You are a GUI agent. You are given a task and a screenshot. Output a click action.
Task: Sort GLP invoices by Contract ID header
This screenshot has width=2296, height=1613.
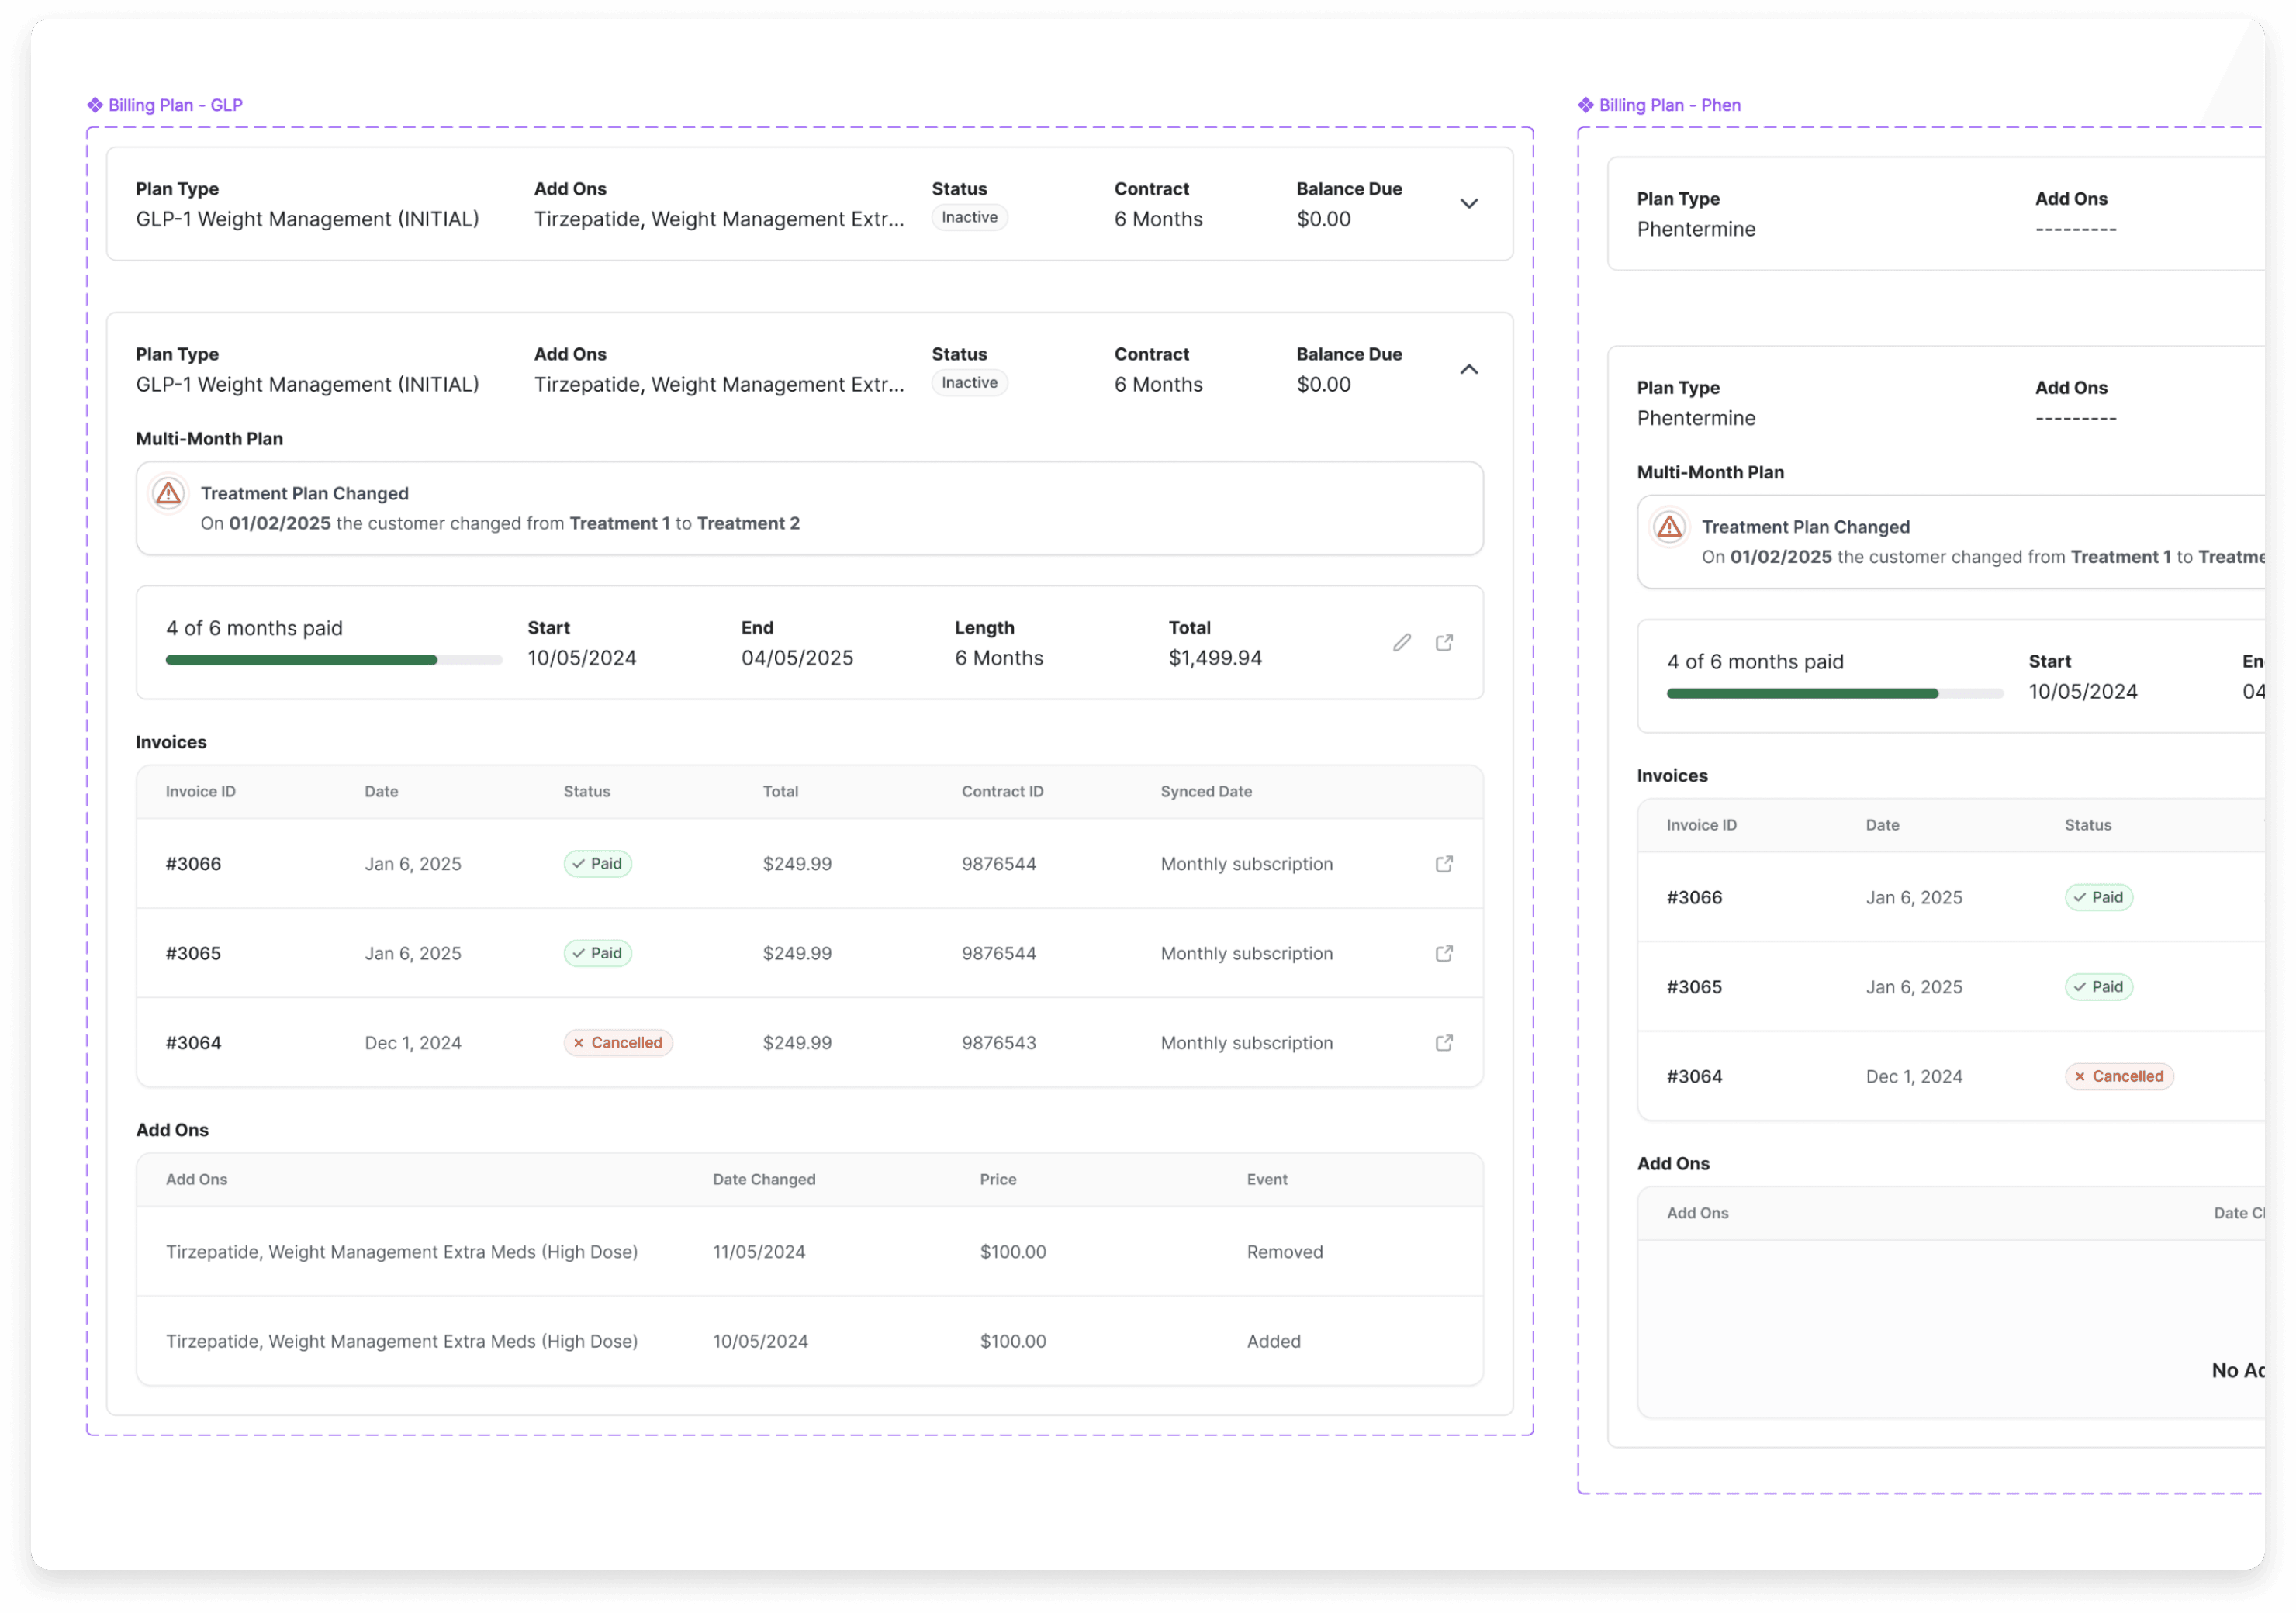[x=1002, y=792]
